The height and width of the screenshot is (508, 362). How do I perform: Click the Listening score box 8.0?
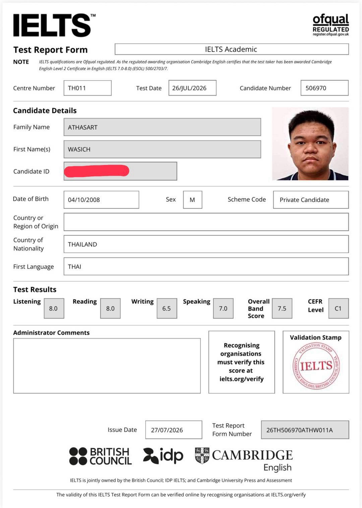click(54, 308)
